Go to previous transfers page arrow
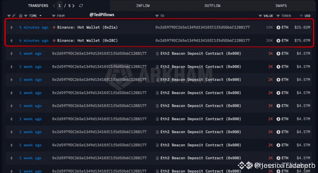Viewport: 318px width, 173px height. (54, 6)
